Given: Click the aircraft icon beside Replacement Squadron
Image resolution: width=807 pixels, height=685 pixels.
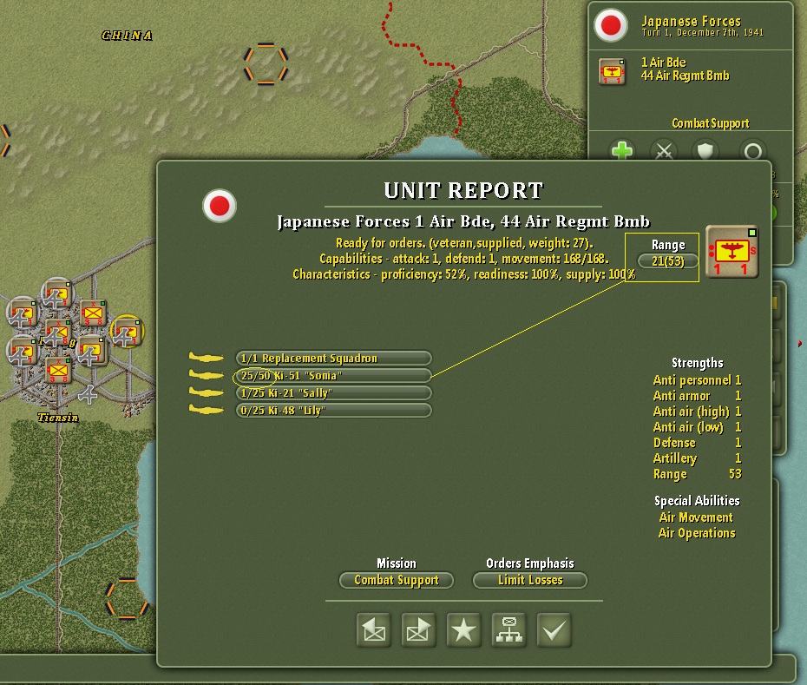Looking at the screenshot, I should tap(206, 358).
